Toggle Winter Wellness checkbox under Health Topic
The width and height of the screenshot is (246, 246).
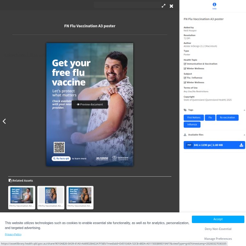[x=185, y=68]
